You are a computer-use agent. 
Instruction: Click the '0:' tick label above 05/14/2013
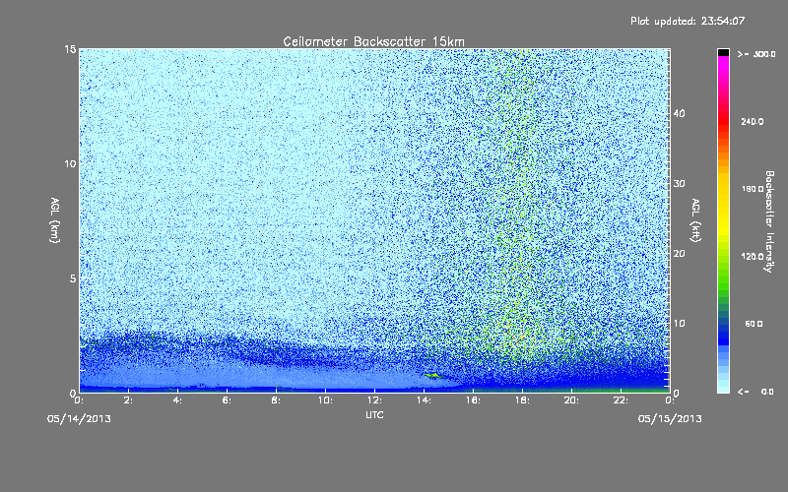click(79, 400)
